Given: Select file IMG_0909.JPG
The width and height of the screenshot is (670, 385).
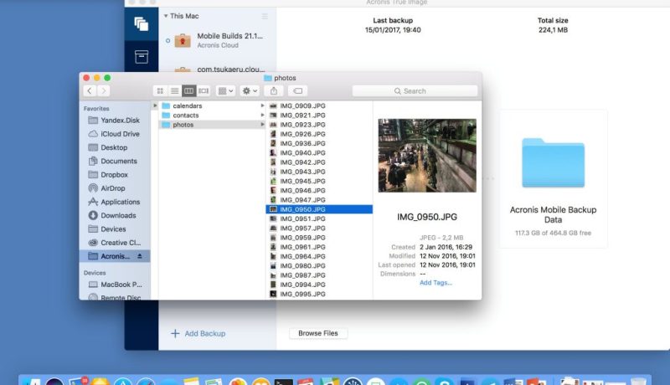Looking at the screenshot, I should tap(319, 105).
